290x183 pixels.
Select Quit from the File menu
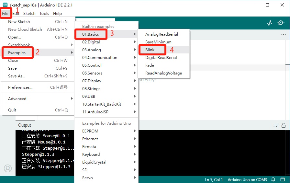point(38,110)
